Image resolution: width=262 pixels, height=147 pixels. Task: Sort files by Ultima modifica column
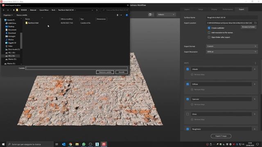click(x=67, y=19)
